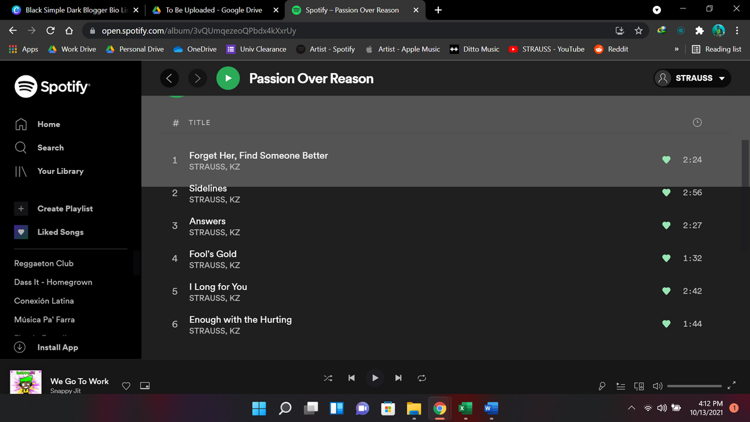This screenshot has width=750, height=422.
Task: Bookmark this page with star icon
Action: click(x=639, y=31)
